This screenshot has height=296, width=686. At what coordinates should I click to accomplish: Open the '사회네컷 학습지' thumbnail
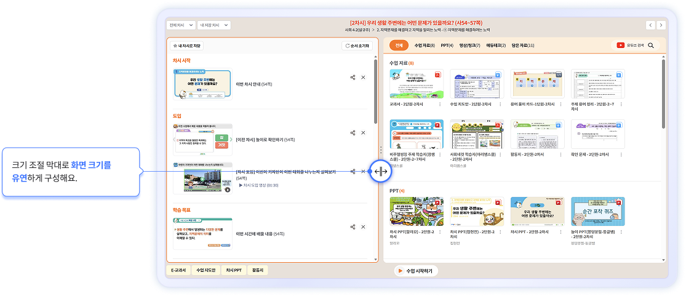(x=477, y=134)
